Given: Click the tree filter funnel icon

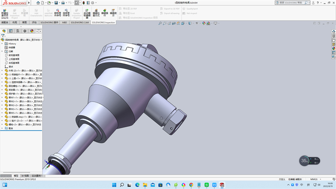Looking at the screenshot, I should coord(3,36).
